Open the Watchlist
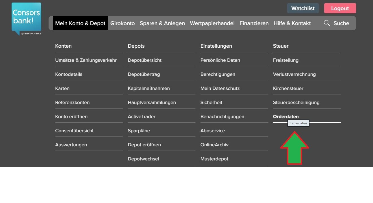373x203 pixels. (x=303, y=8)
